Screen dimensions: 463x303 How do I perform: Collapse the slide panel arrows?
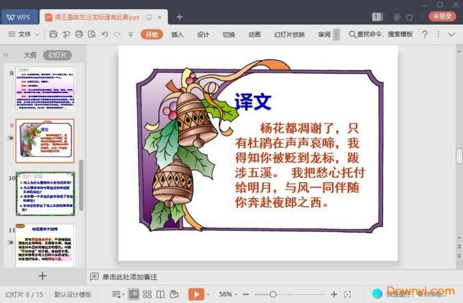pyautogui.click(x=6, y=55)
